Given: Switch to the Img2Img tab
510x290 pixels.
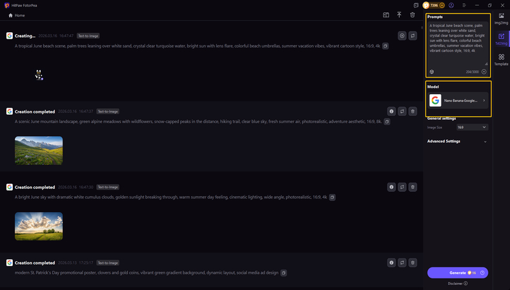Looking at the screenshot, I should point(502,18).
